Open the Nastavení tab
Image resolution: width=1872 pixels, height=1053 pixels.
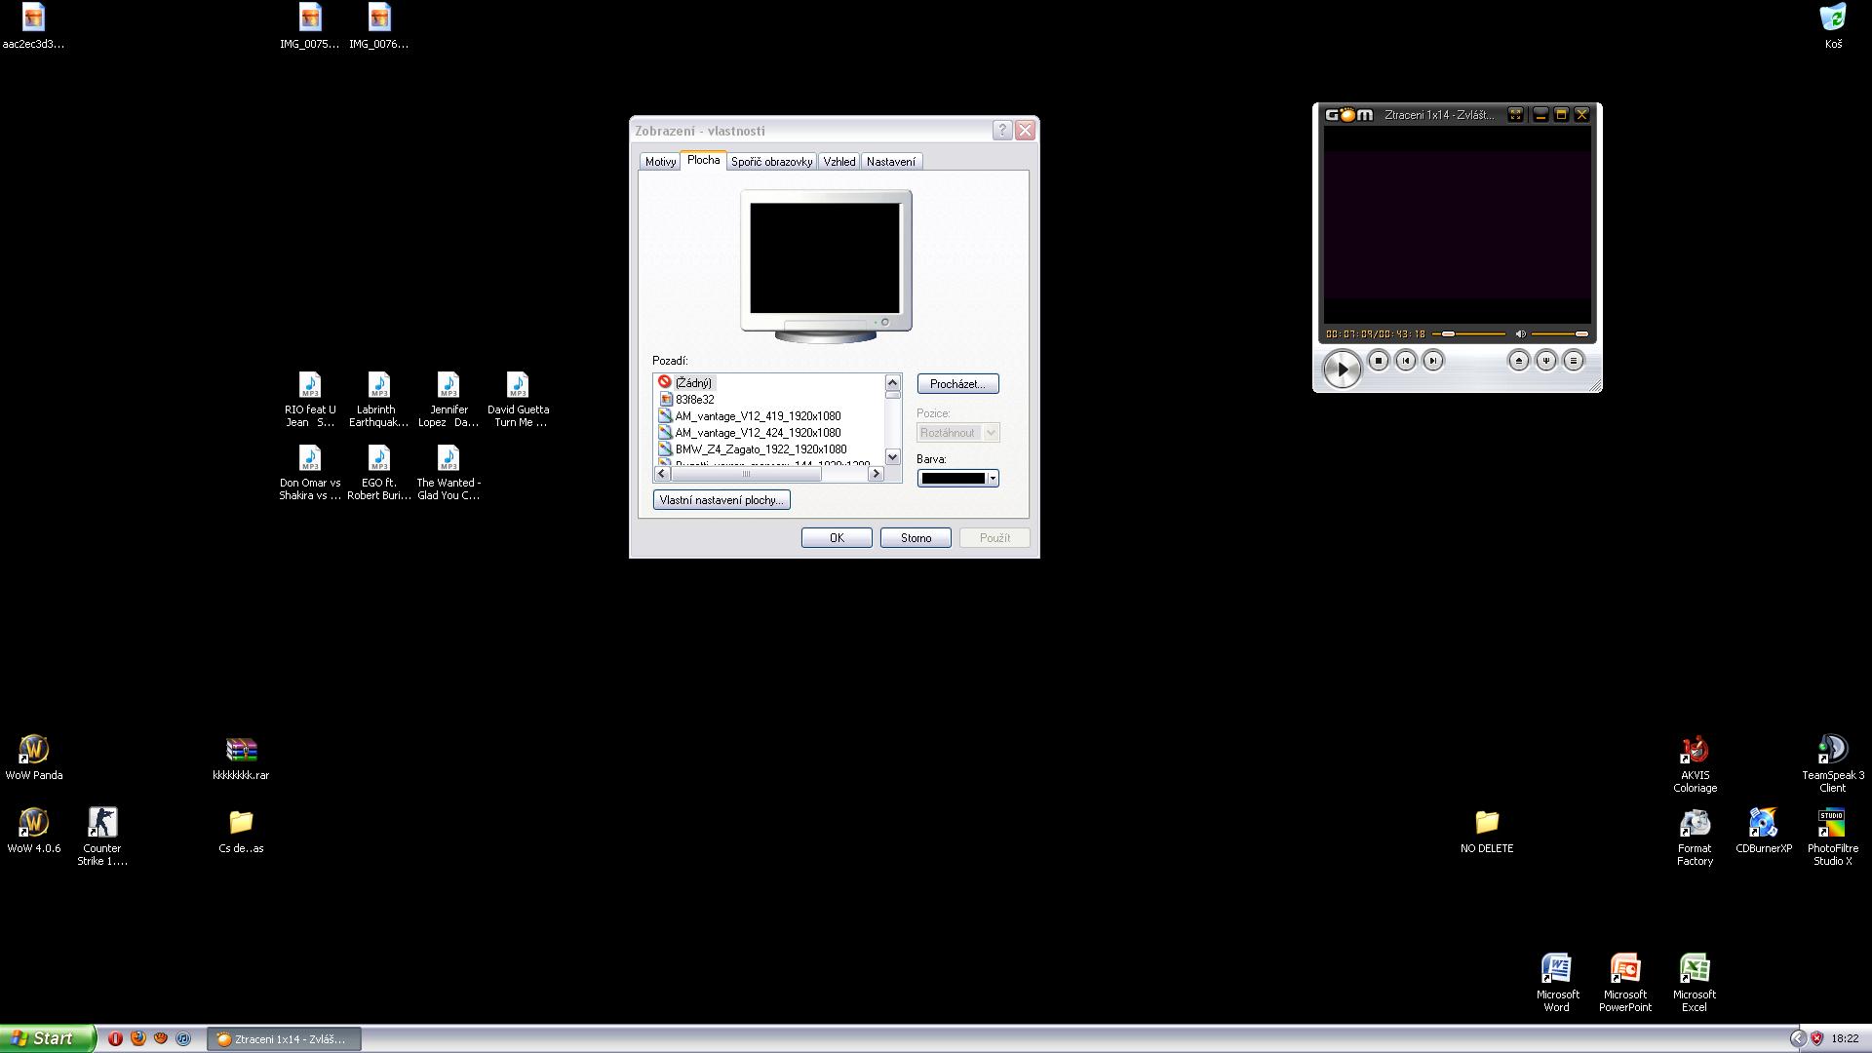click(x=890, y=162)
